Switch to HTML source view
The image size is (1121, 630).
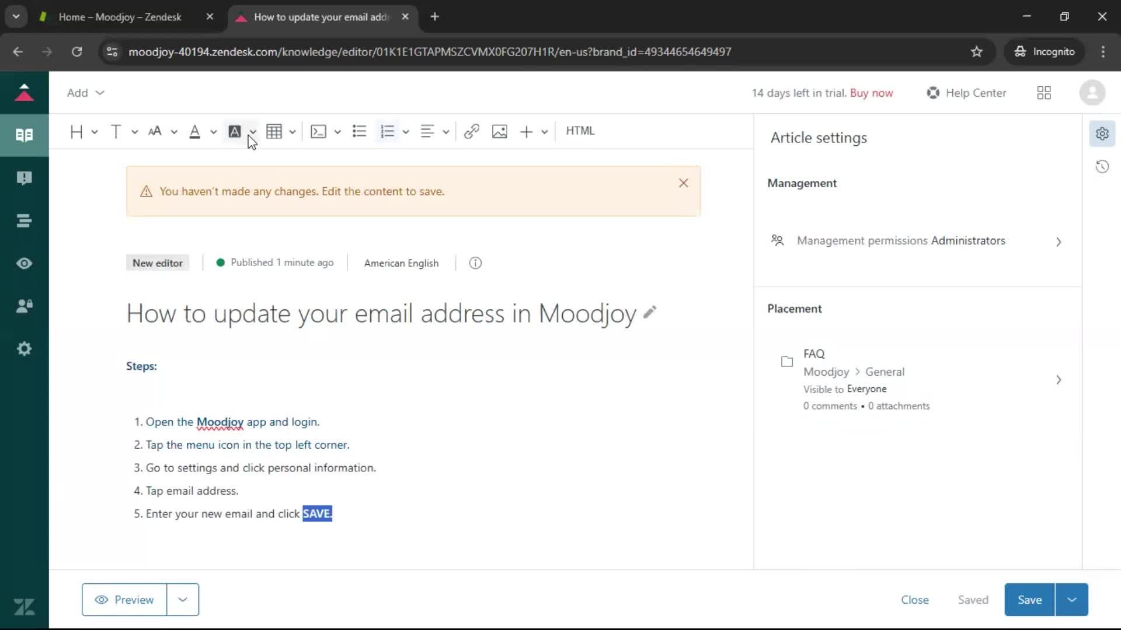tap(580, 131)
